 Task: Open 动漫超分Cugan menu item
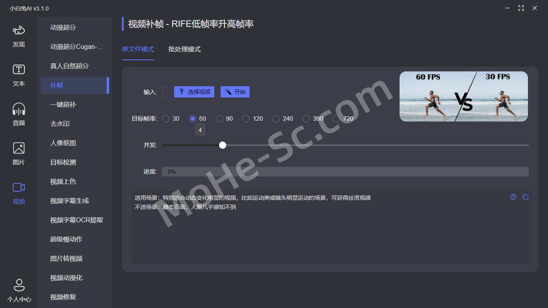pos(75,47)
